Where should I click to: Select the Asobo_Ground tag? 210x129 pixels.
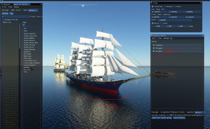pos(29,45)
